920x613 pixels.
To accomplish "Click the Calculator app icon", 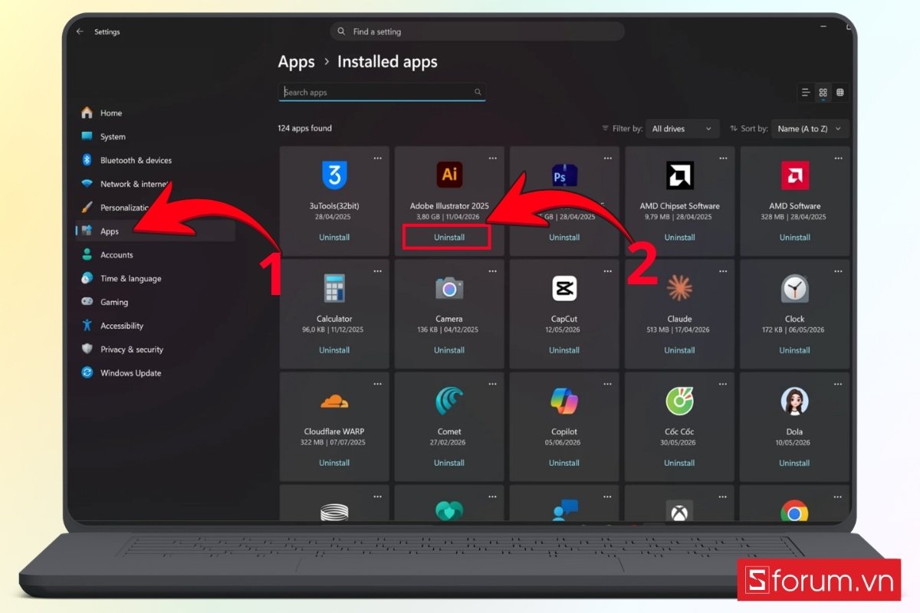I will (x=334, y=288).
